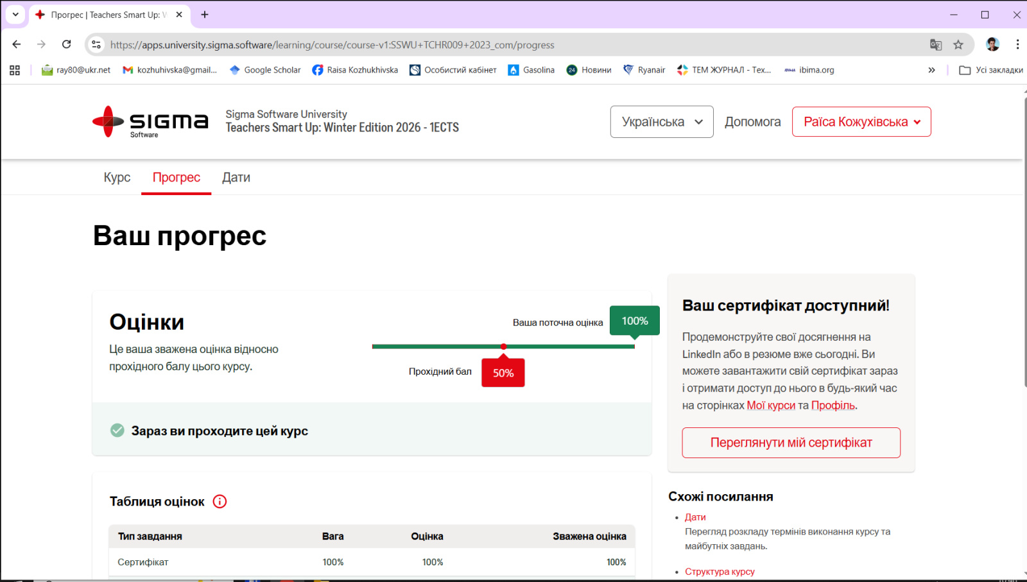Bookmark this page with the star icon

click(958, 45)
